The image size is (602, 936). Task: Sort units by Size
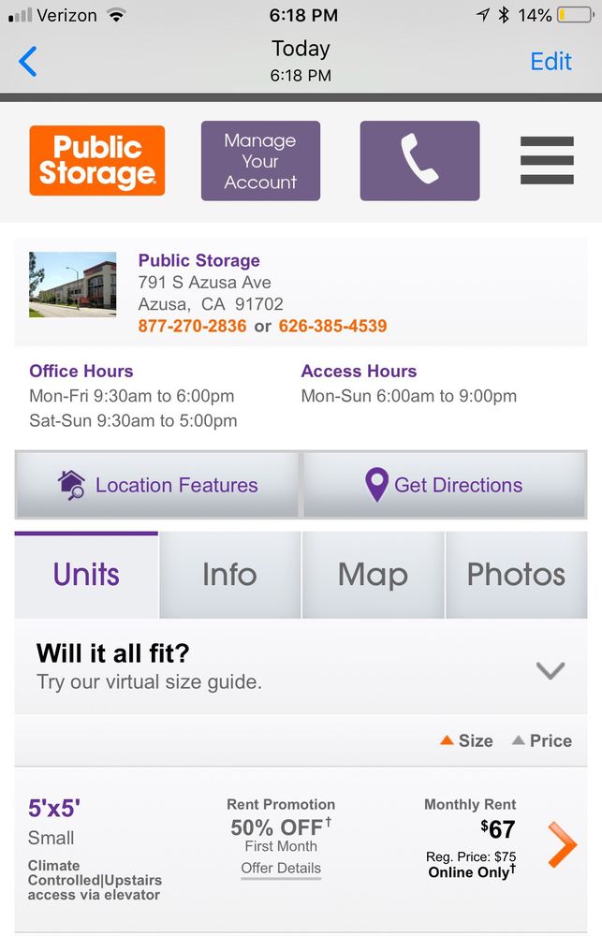(466, 740)
